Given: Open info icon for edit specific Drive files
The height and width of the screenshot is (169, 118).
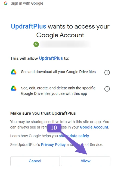Looking at the screenshot, I should click(x=107, y=89).
